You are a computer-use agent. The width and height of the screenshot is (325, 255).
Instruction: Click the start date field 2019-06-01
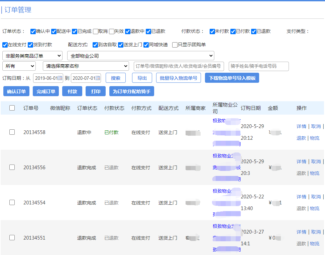[x=48, y=78]
